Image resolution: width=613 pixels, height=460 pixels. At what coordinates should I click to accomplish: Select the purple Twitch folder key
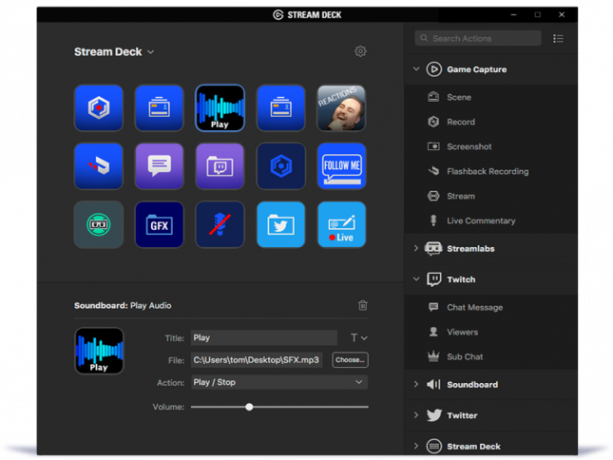tap(220, 166)
